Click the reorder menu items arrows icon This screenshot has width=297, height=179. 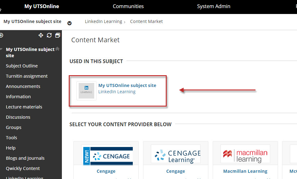click(x=41, y=35)
